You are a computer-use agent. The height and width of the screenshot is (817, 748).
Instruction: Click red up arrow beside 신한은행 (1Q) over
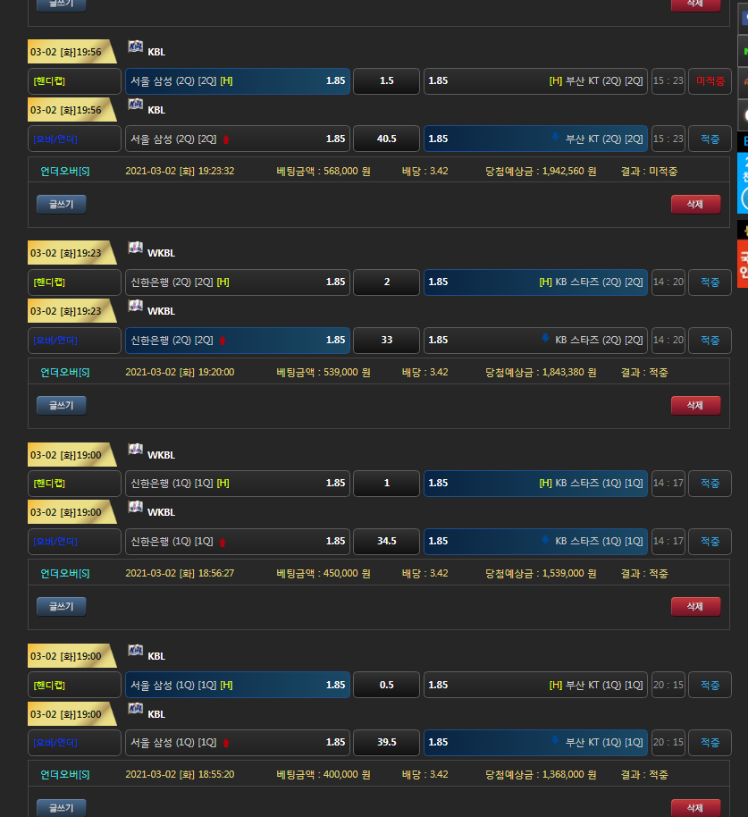click(x=223, y=542)
